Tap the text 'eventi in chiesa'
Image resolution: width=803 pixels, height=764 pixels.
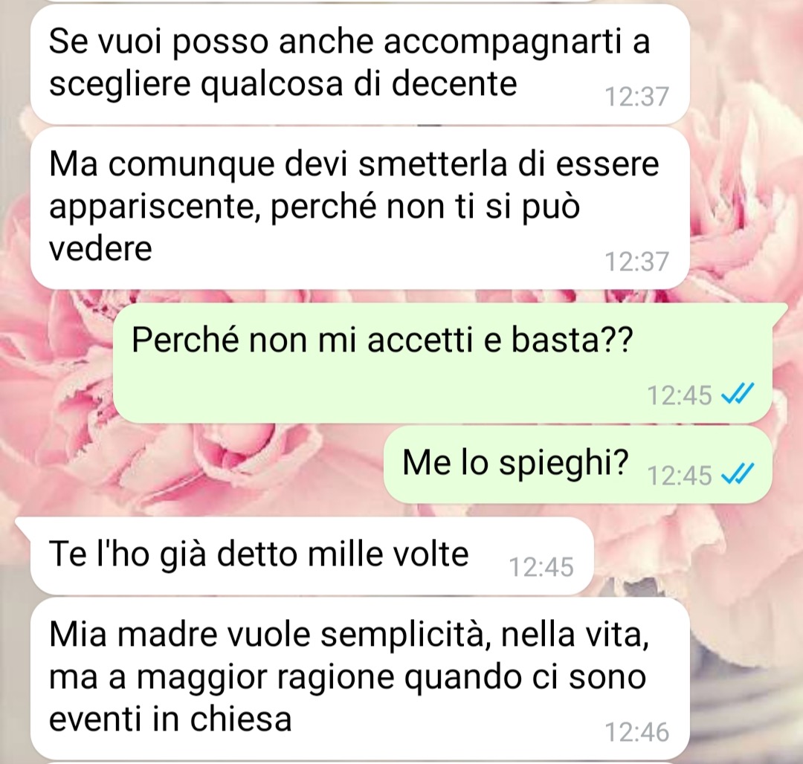tap(170, 719)
